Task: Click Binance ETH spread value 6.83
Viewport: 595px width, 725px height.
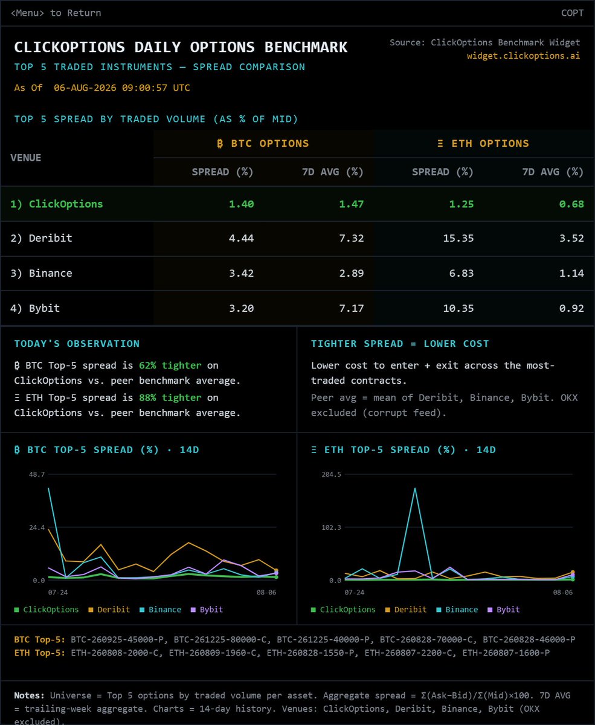Action: [x=461, y=273]
